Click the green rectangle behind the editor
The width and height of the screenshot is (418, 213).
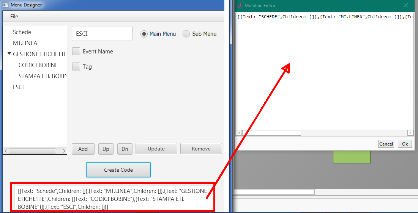[x=352, y=157]
